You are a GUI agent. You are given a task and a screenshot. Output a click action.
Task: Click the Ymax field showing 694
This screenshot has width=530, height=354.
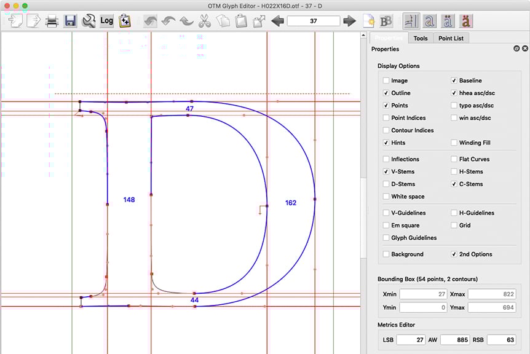(492, 307)
